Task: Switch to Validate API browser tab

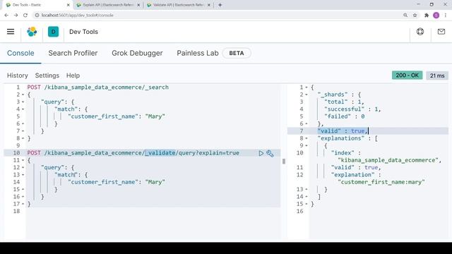Action: [179, 5]
